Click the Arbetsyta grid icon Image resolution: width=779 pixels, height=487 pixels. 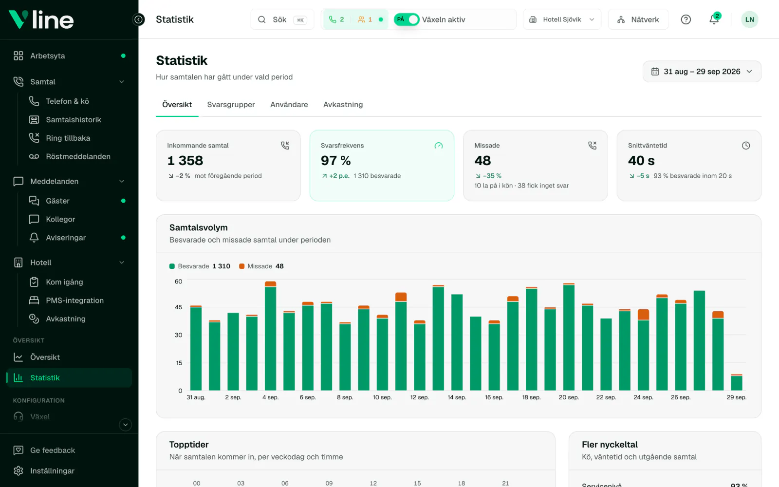(x=19, y=56)
